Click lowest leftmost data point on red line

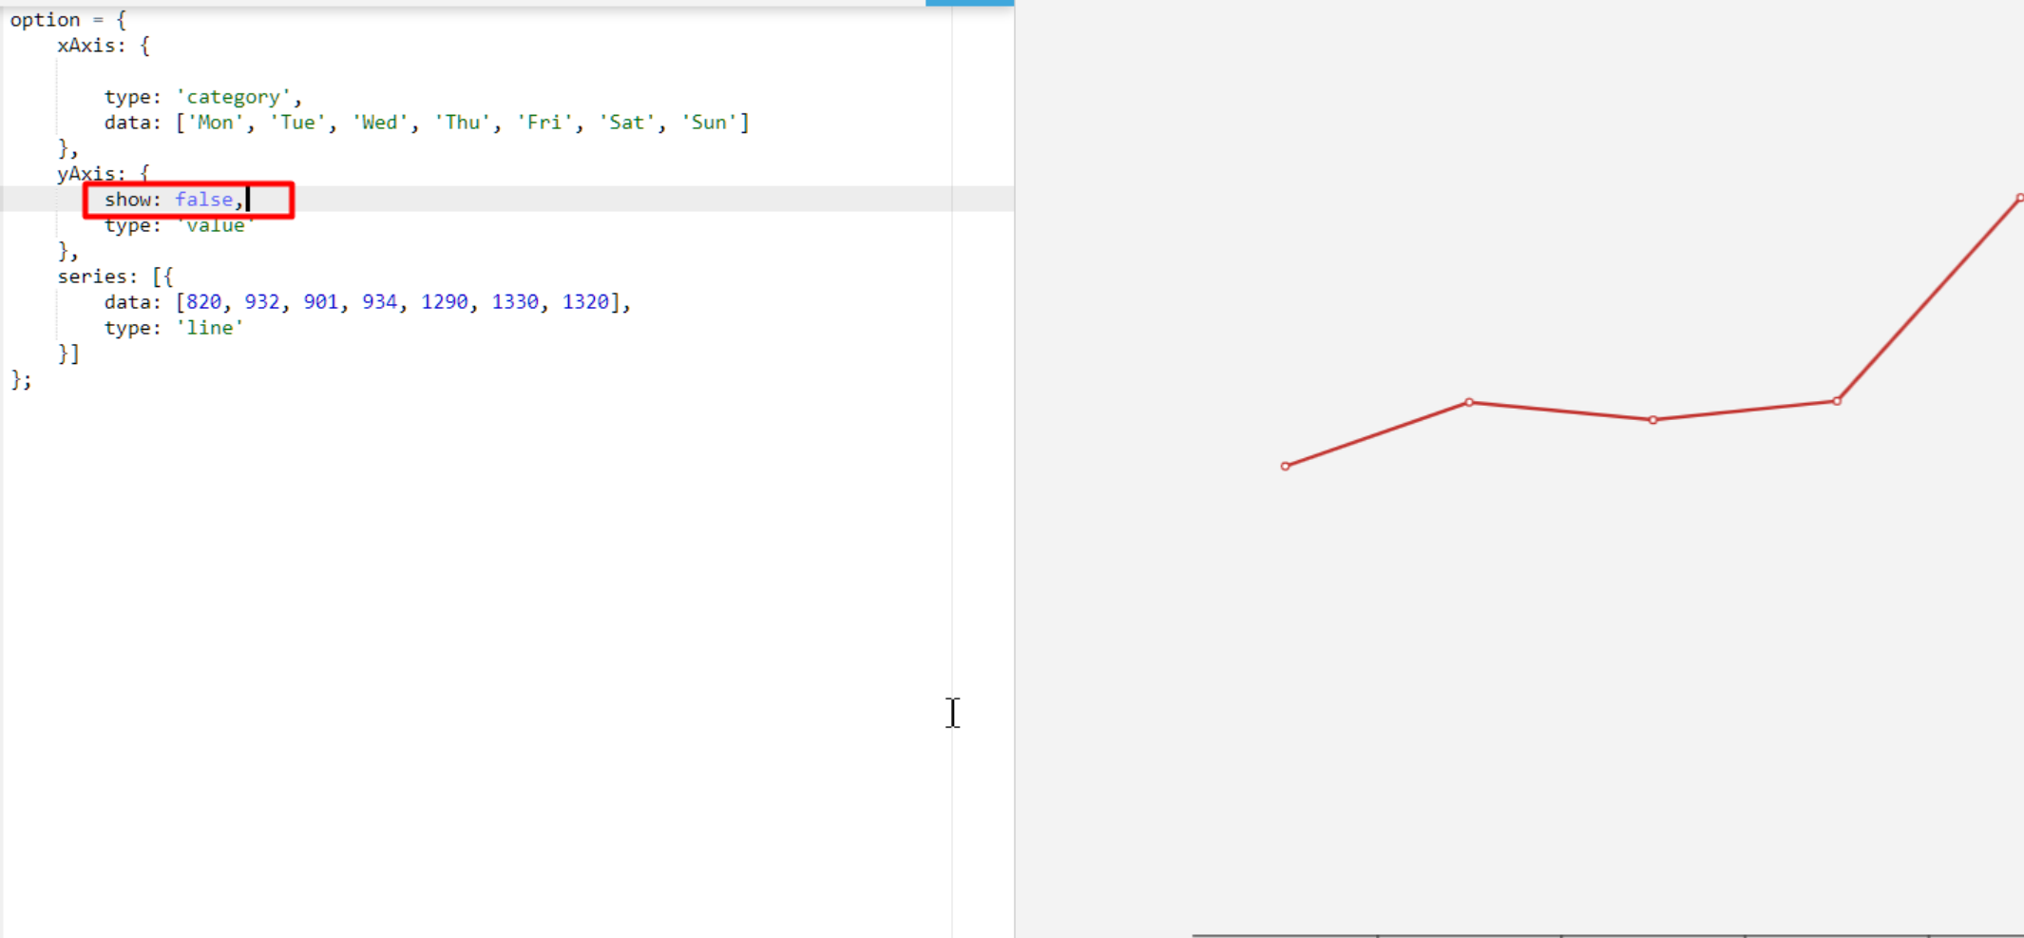click(x=1286, y=467)
